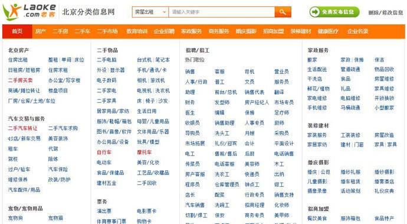
Task: Open the 房屋出租 category dropdown
Action: [x=150, y=12]
